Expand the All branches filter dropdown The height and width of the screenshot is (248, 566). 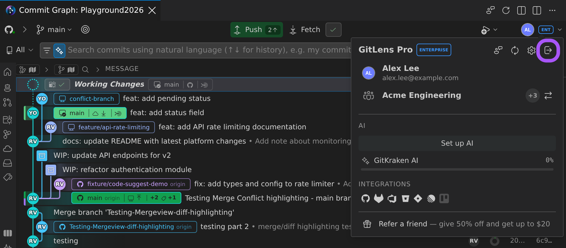[20, 50]
